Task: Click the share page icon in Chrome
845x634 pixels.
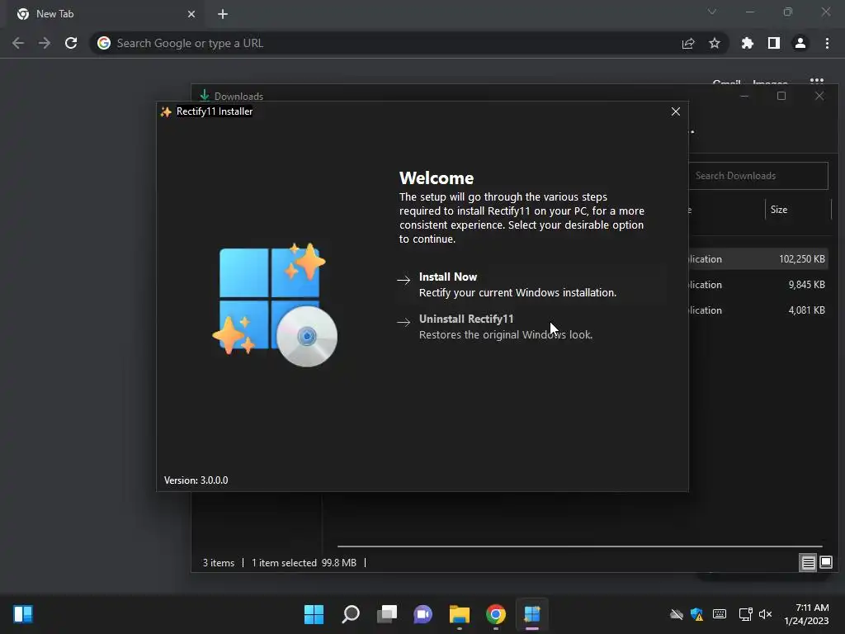Action: tap(688, 43)
